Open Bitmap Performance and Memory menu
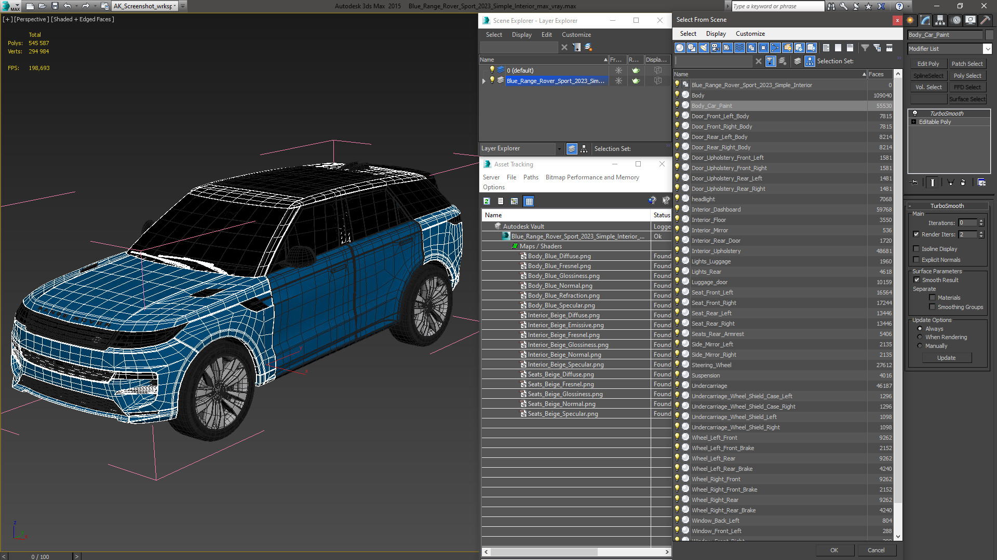Screen dimensions: 997x560 tap(592, 177)
